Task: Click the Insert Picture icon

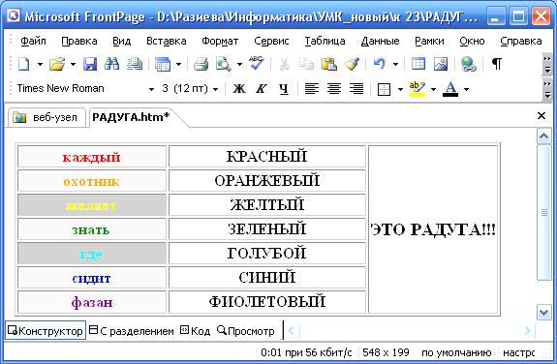Action: pyautogui.click(x=441, y=64)
